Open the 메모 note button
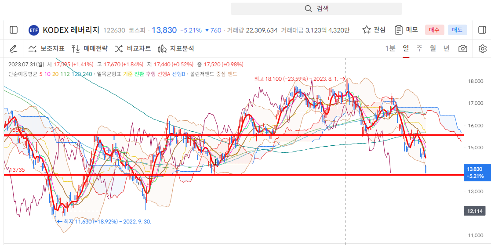491x245 pixels. (406, 30)
